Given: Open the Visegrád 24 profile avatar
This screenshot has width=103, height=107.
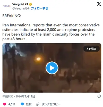Looking at the screenshot, I should (7, 6).
